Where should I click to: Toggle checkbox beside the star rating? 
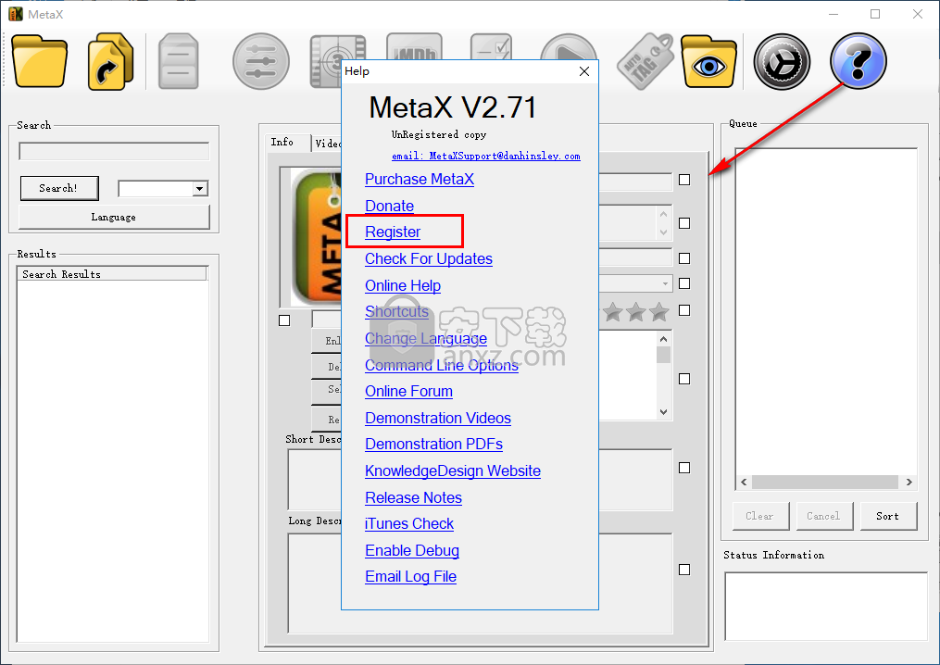[684, 310]
